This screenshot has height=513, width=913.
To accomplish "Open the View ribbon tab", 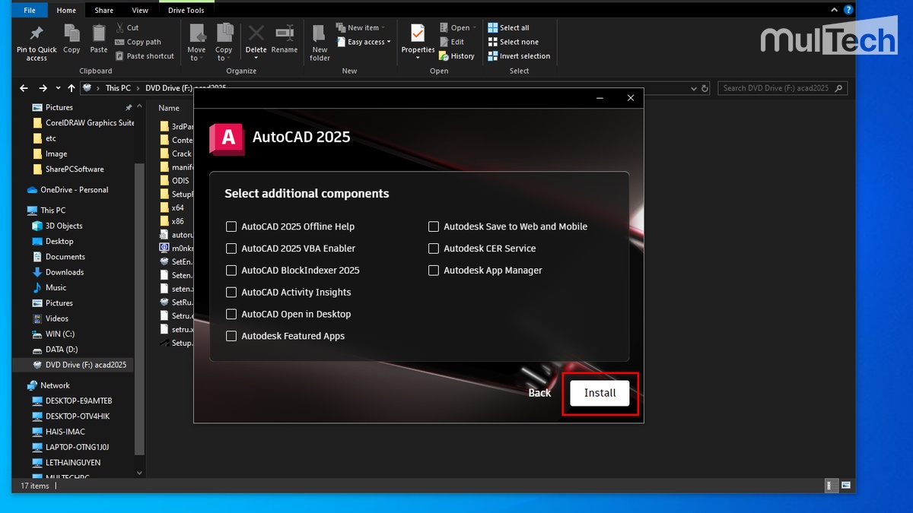I will [x=140, y=10].
